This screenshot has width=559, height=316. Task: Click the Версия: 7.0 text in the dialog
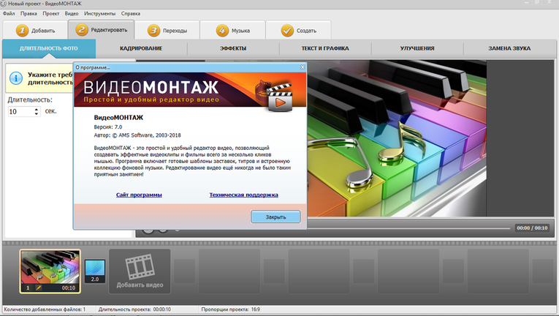pyautogui.click(x=108, y=127)
